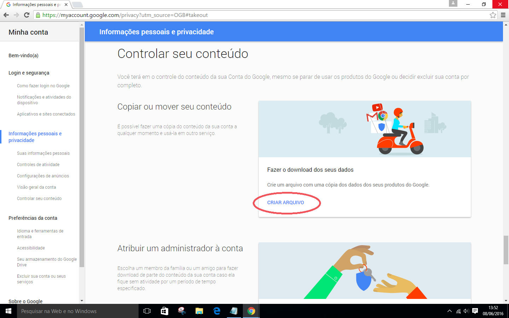Open Controles de atividade
Image resolution: width=509 pixels, height=318 pixels.
point(38,165)
